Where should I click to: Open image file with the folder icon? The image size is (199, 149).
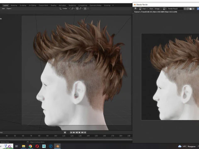pyautogui.click(x=191, y=9)
